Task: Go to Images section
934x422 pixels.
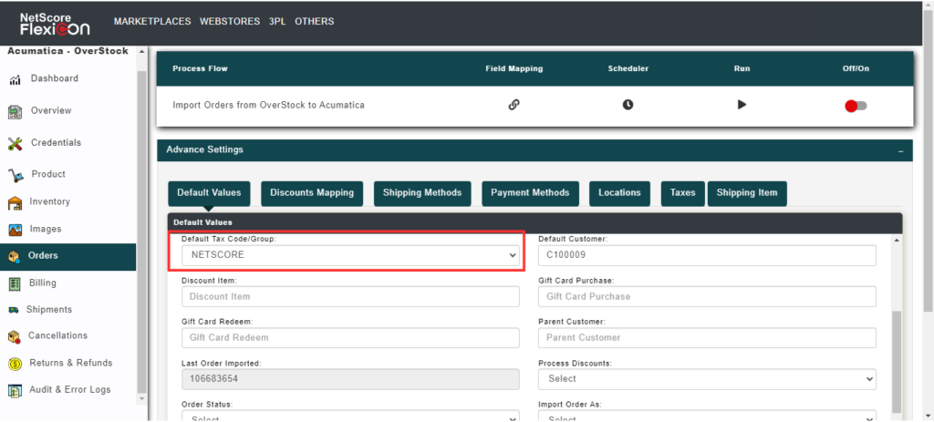Action: click(45, 229)
